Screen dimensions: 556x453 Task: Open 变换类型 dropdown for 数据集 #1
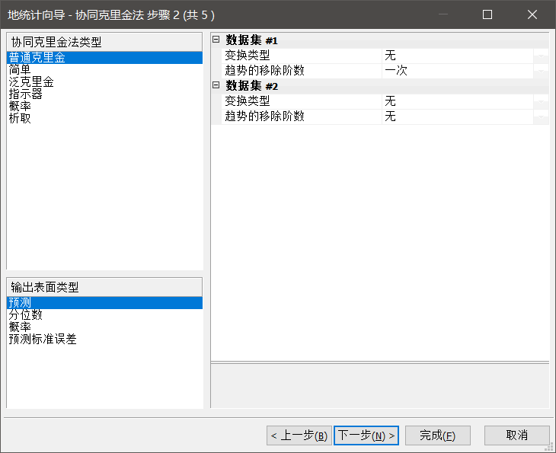(541, 56)
